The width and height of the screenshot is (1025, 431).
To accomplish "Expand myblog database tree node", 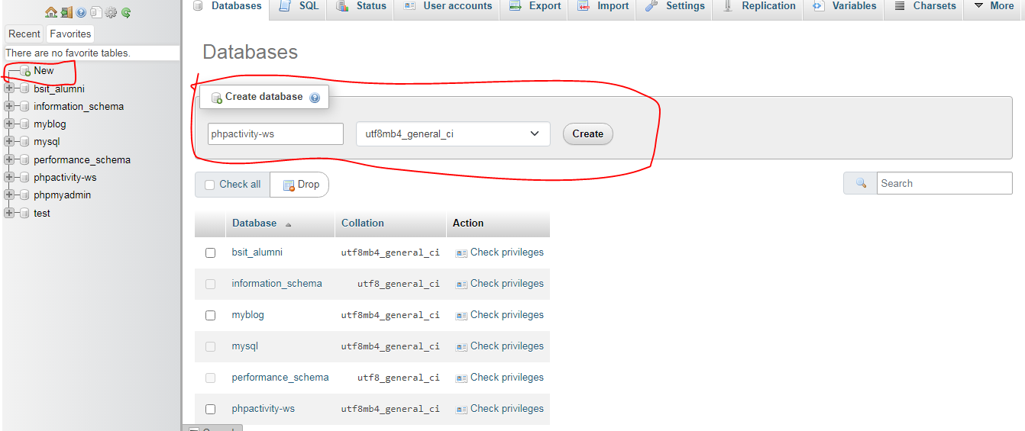I will 9,124.
